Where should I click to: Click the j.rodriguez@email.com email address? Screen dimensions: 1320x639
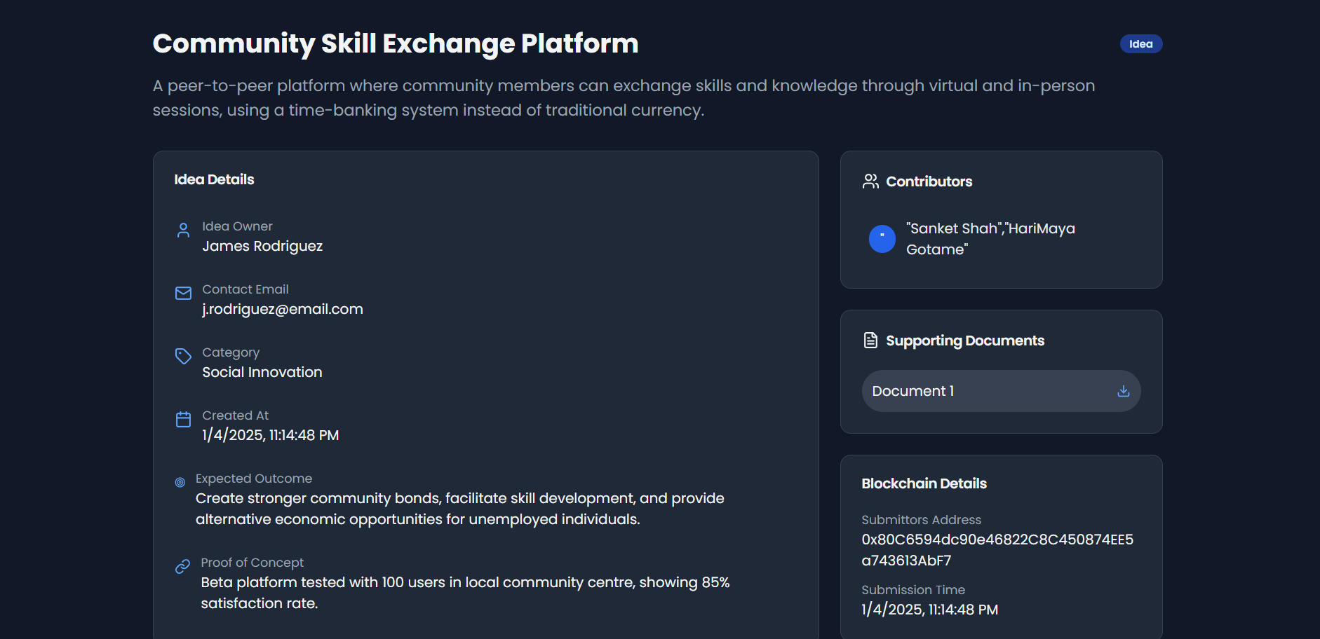point(283,309)
